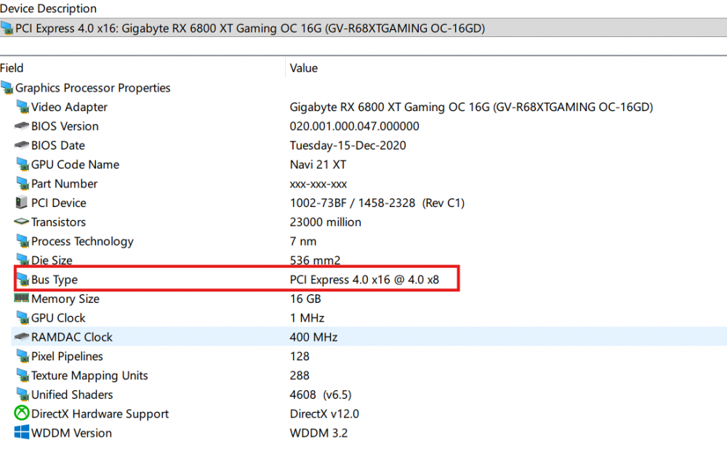Select the GPU Code Name row
This screenshot has width=727, height=449.
coord(369,164)
